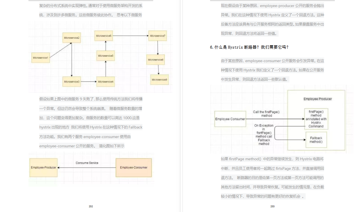Select the Microservice3 node
354x212 pixels.
72,82
